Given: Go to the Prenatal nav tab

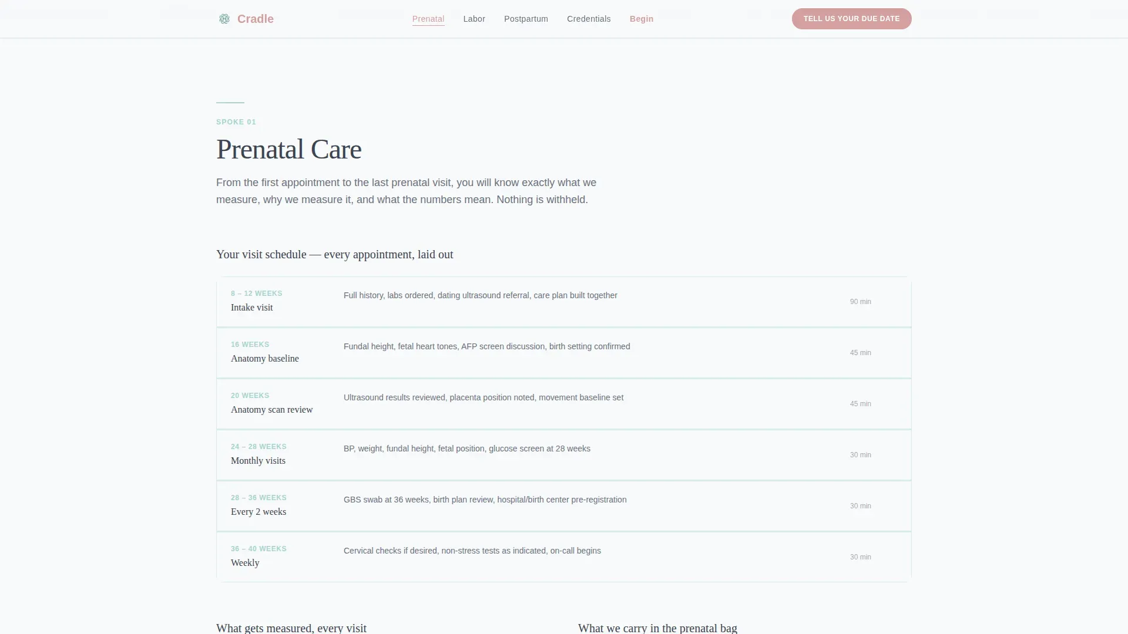Looking at the screenshot, I should pyautogui.click(x=428, y=19).
